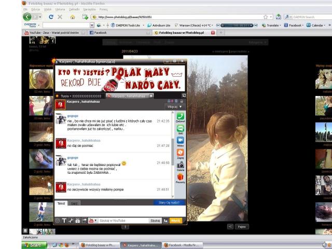Click the Szukaj search button in chat
This screenshot has width=332, height=249.
(155, 220)
